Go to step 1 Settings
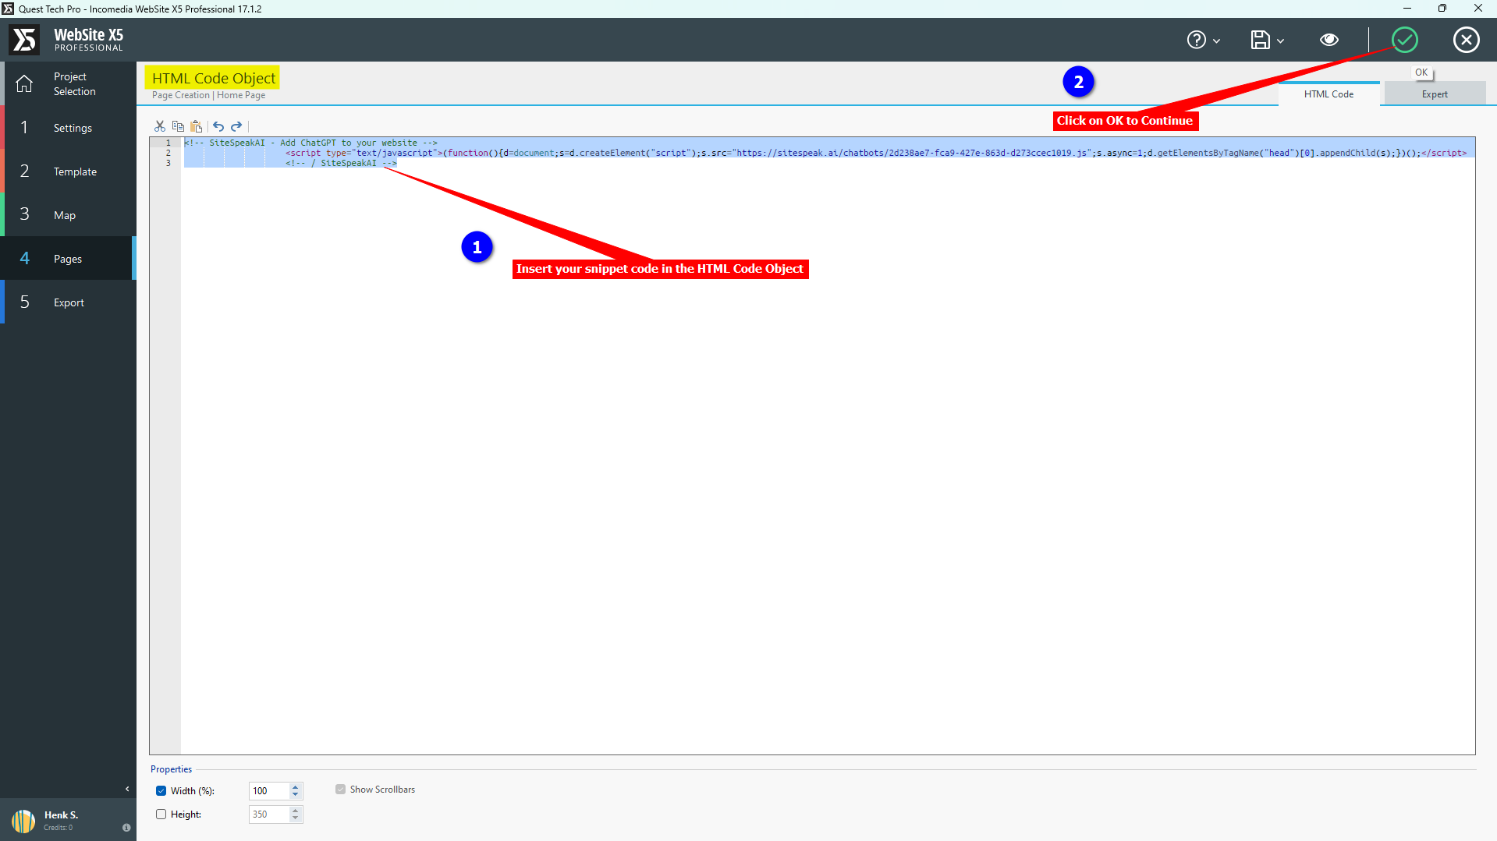 click(69, 127)
